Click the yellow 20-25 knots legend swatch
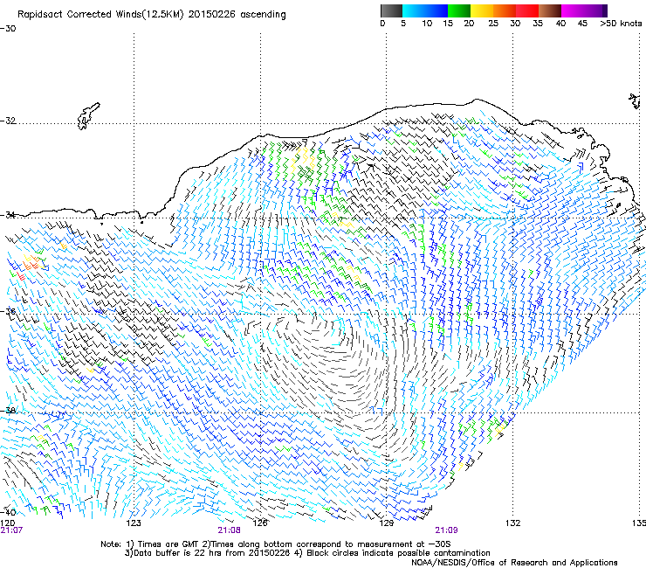Screen dimensions: 646x568 coord(482,10)
